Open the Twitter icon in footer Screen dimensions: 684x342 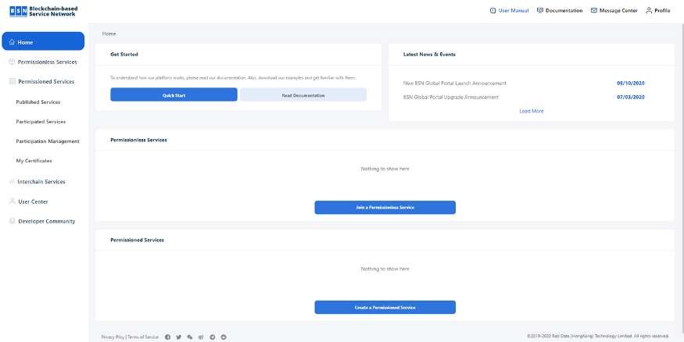(178, 337)
